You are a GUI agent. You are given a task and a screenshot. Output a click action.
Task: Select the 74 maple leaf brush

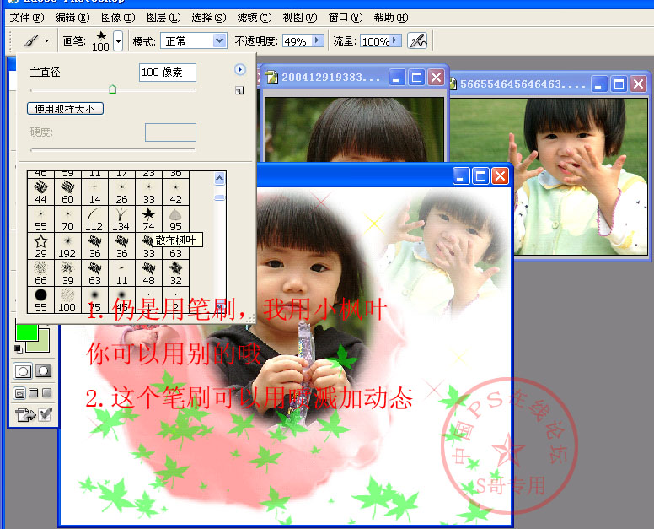[148, 219]
